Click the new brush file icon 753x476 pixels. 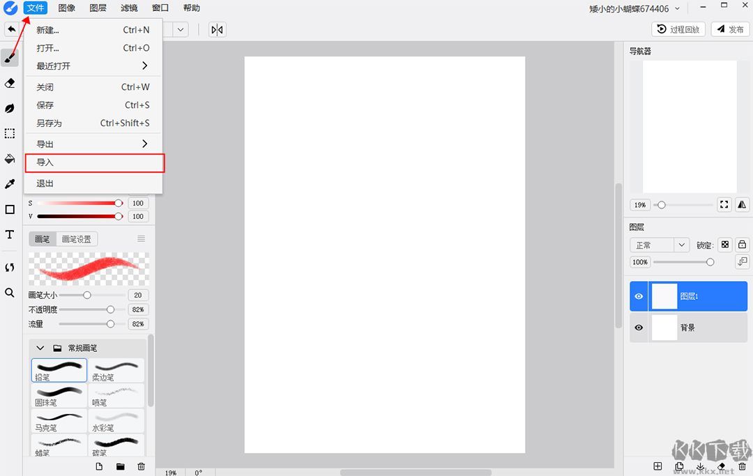tap(99, 466)
